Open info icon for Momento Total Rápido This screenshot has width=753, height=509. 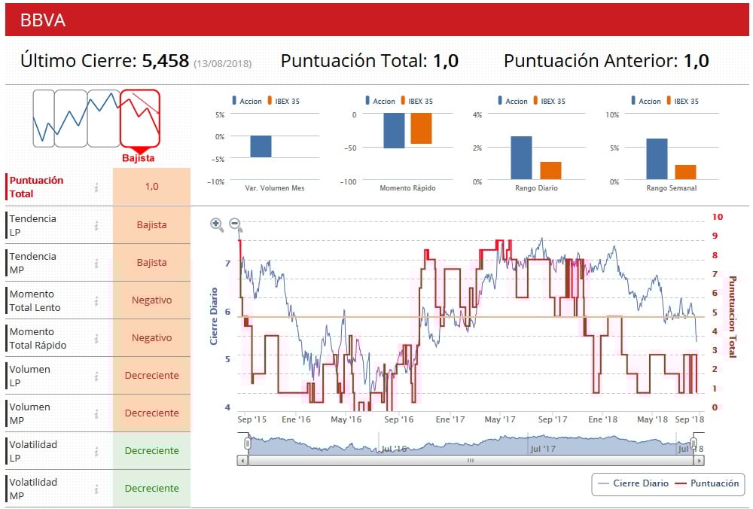[x=96, y=339]
